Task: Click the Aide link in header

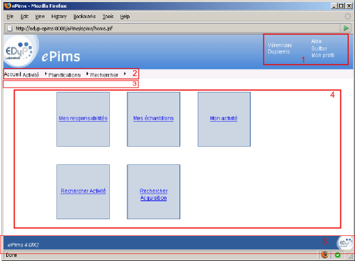Action: click(x=316, y=41)
